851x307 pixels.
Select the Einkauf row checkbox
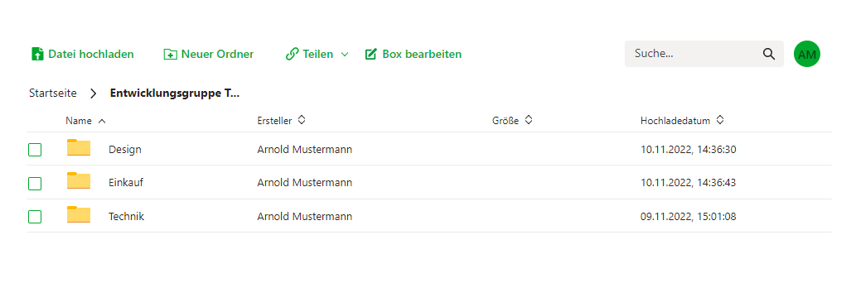tap(35, 184)
